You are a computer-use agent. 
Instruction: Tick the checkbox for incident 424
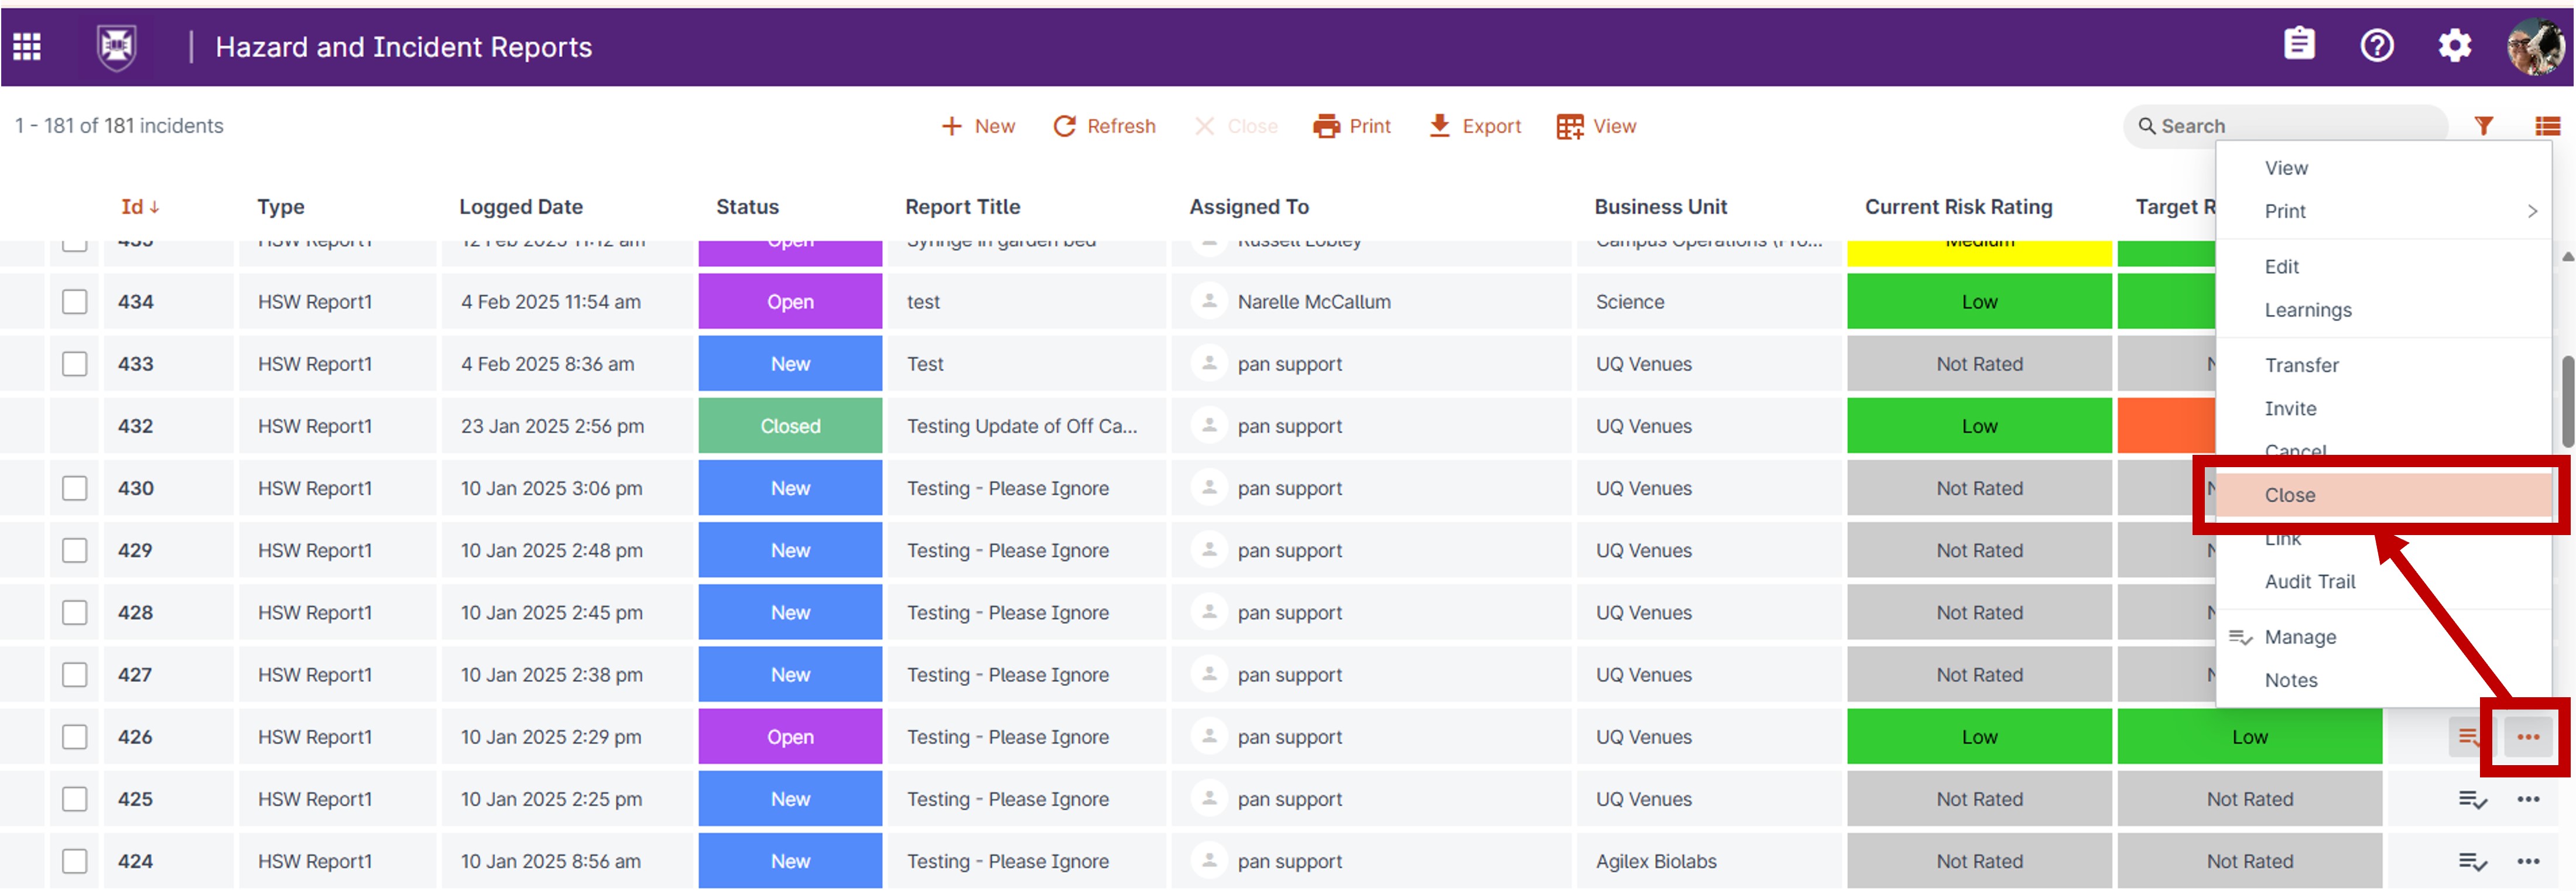pos(75,861)
